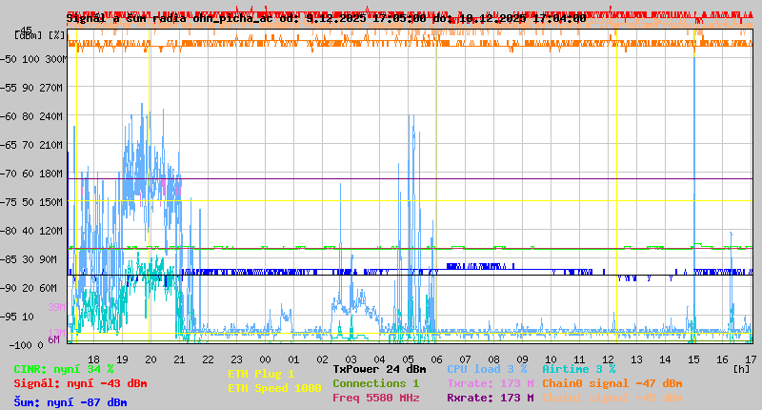Click the '120M' throughput axis label
This screenshot has width=762, height=410.
(51, 231)
